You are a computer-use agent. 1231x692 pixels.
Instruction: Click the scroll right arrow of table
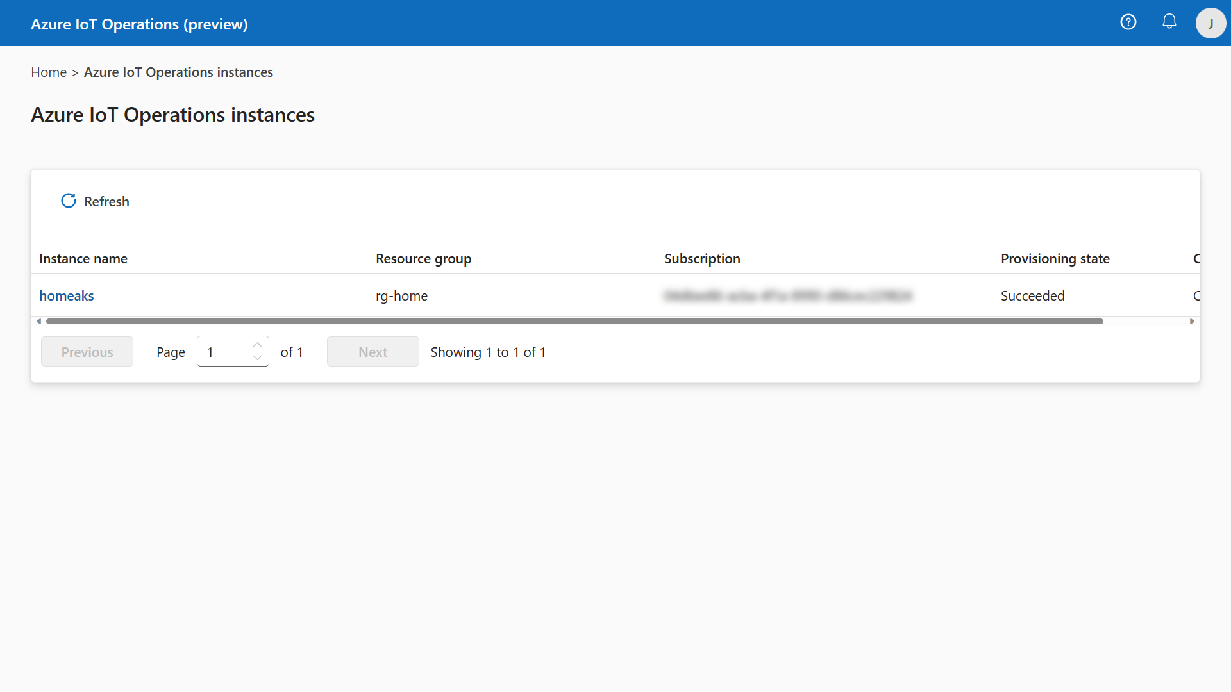tap(1192, 321)
